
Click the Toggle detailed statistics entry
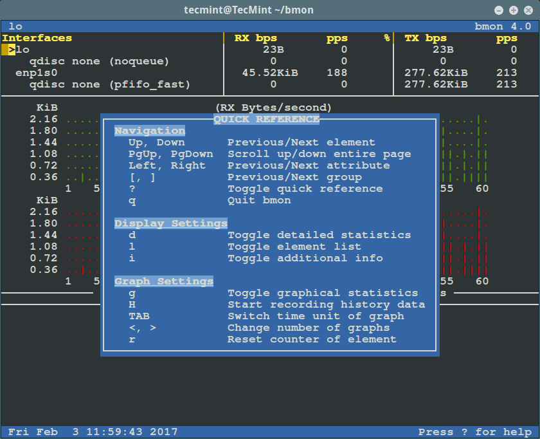click(319, 235)
